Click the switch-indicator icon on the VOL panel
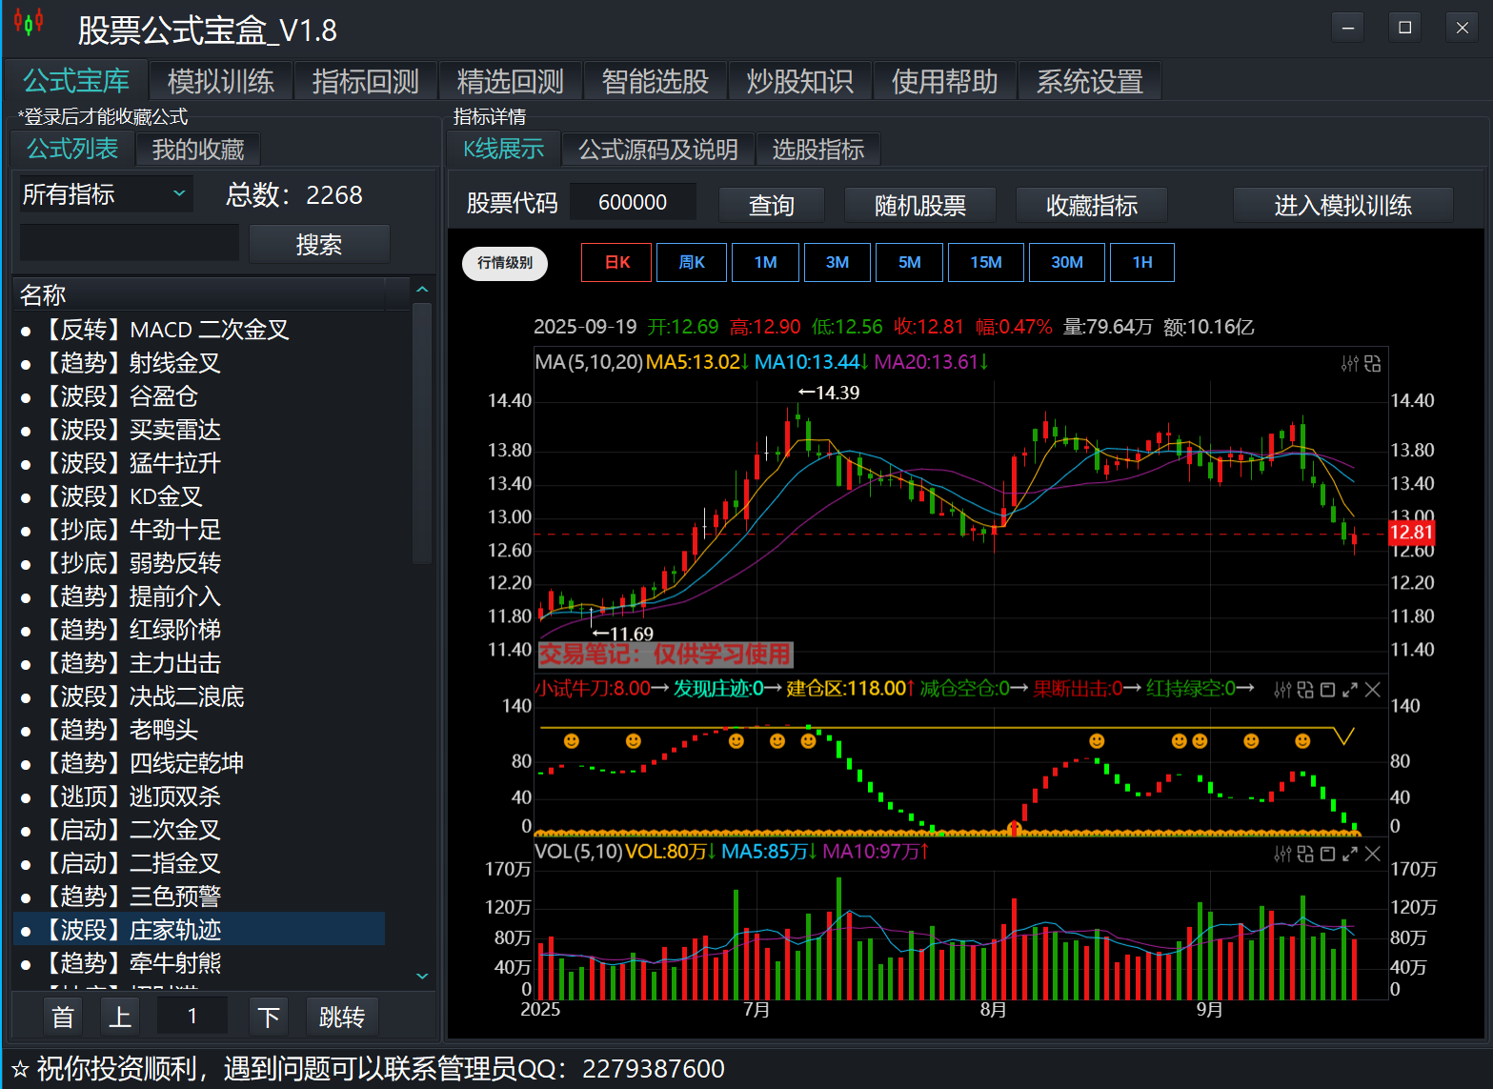 pos(1304,854)
